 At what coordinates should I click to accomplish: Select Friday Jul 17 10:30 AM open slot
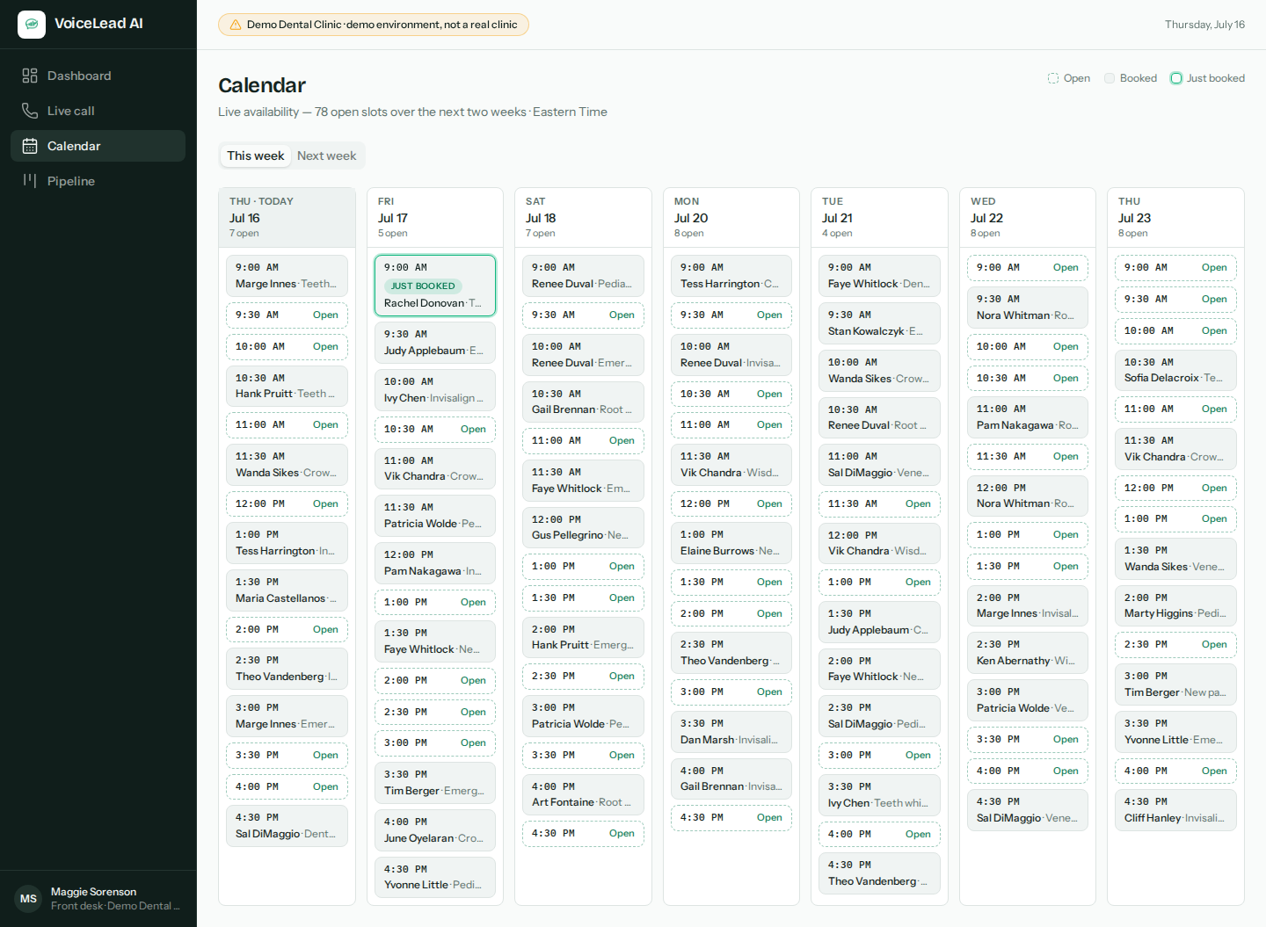point(435,430)
